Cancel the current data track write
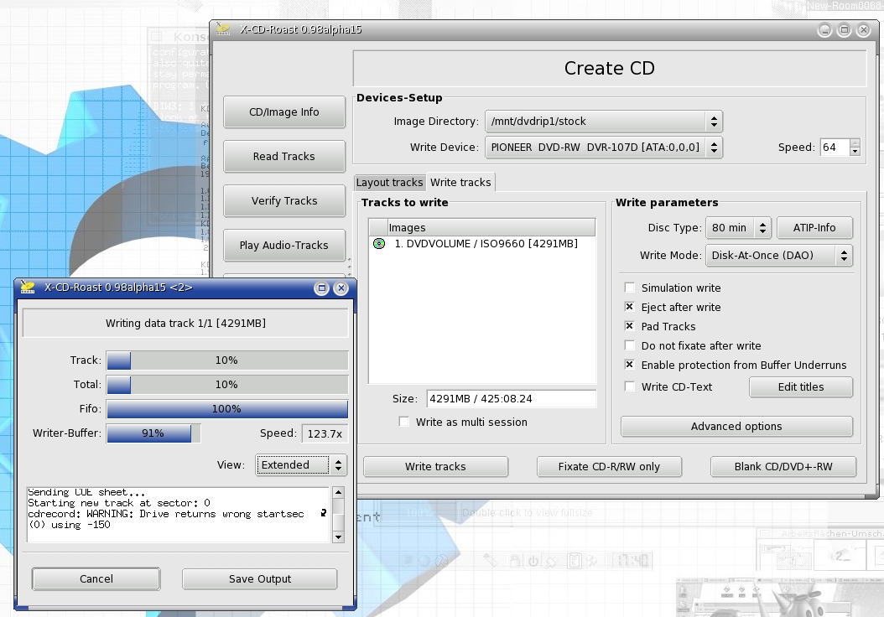The height and width of the screenshot is (617, 884). tap(96, 578)
